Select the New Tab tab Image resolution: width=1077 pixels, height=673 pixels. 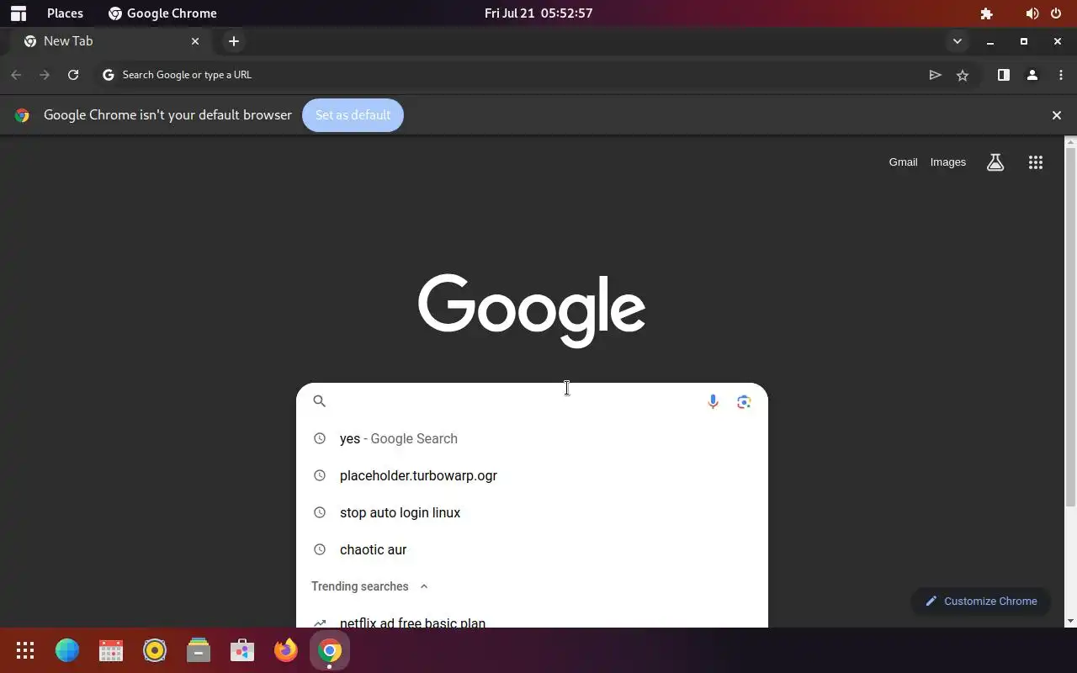(112, 41)
